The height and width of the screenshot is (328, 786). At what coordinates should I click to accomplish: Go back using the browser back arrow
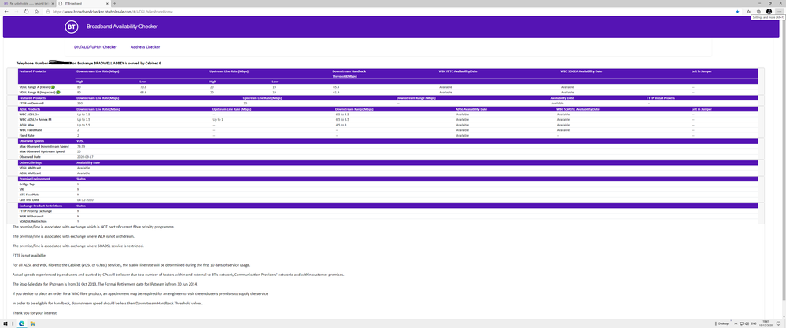pyautogui.click(x=6, y=12)
